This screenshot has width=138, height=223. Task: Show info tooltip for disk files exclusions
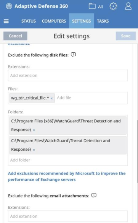tap(74, 55)
